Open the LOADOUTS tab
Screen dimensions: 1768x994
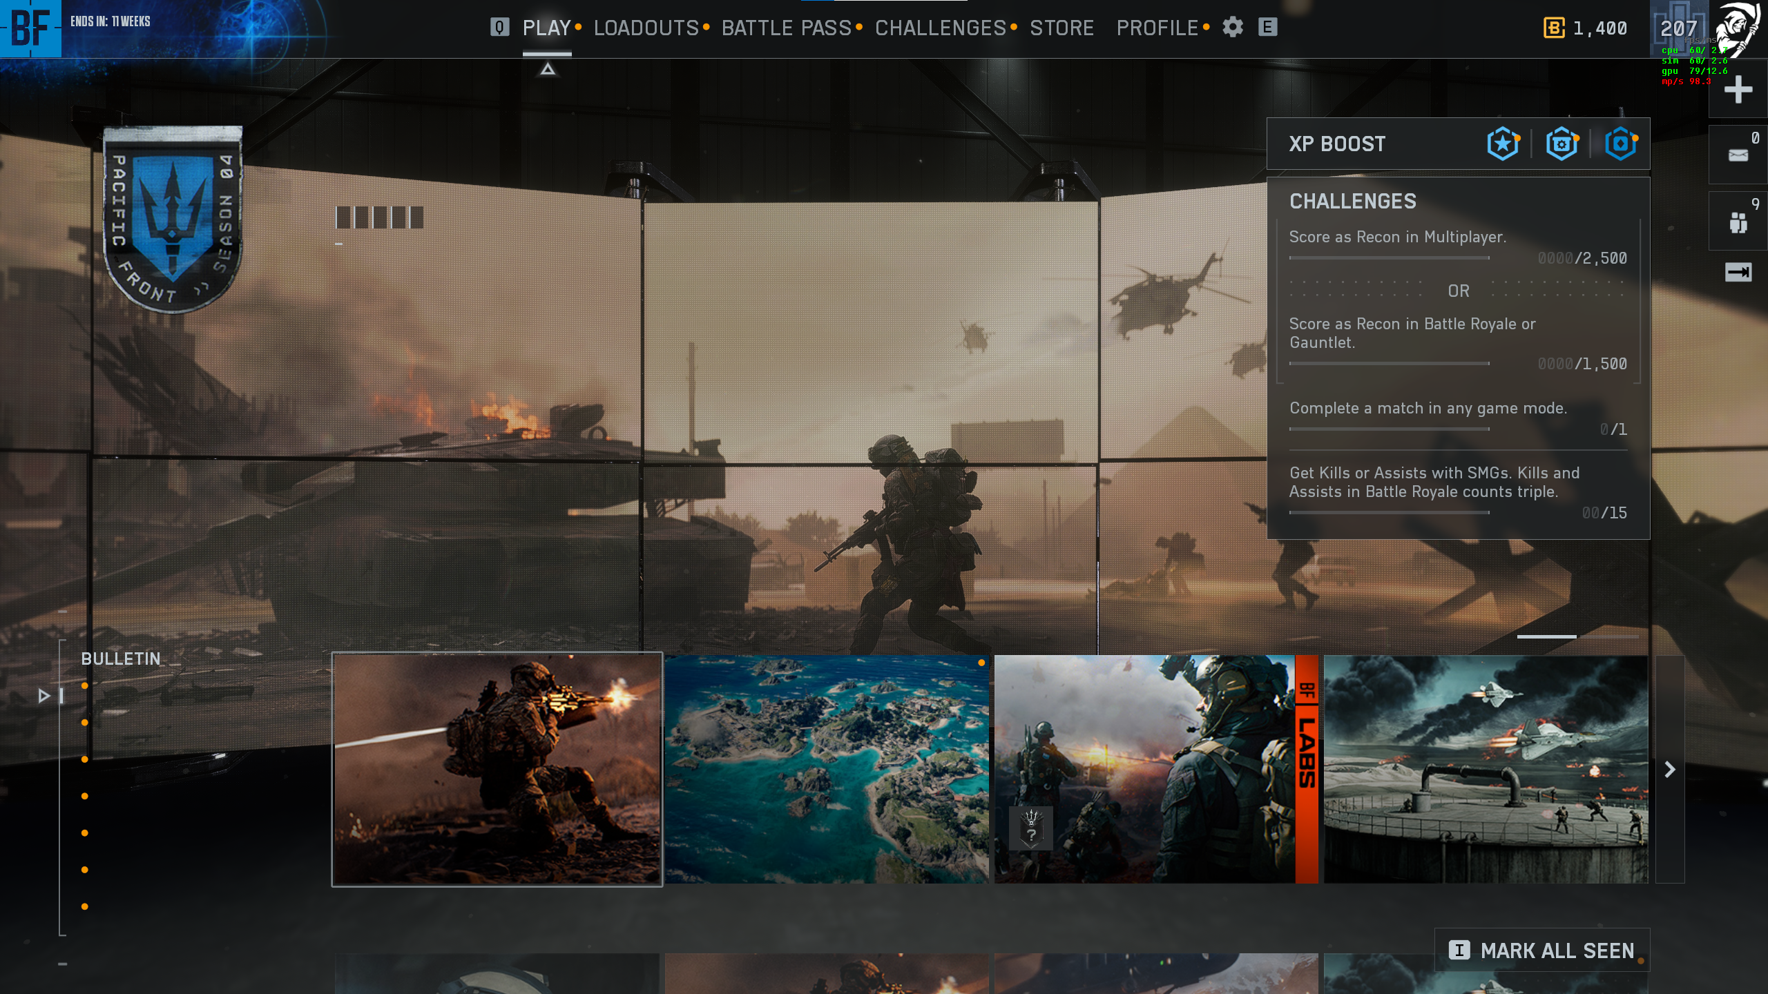646,28
